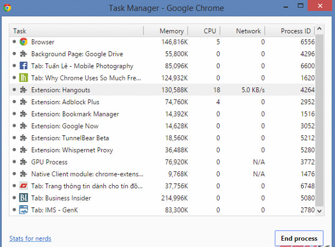Sort by the Process ID column header
This screenshot has height=247, width=335.
click(x=290, y=31)
